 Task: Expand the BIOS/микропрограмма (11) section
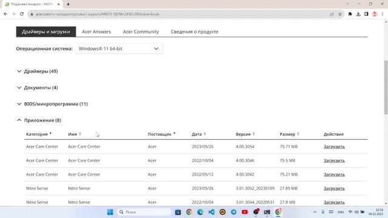52,104
